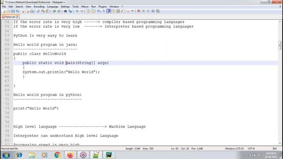This screenshot has width=283, height=159.
Task: Click the vertical scrollbar thumb
Action: [280, 45]
